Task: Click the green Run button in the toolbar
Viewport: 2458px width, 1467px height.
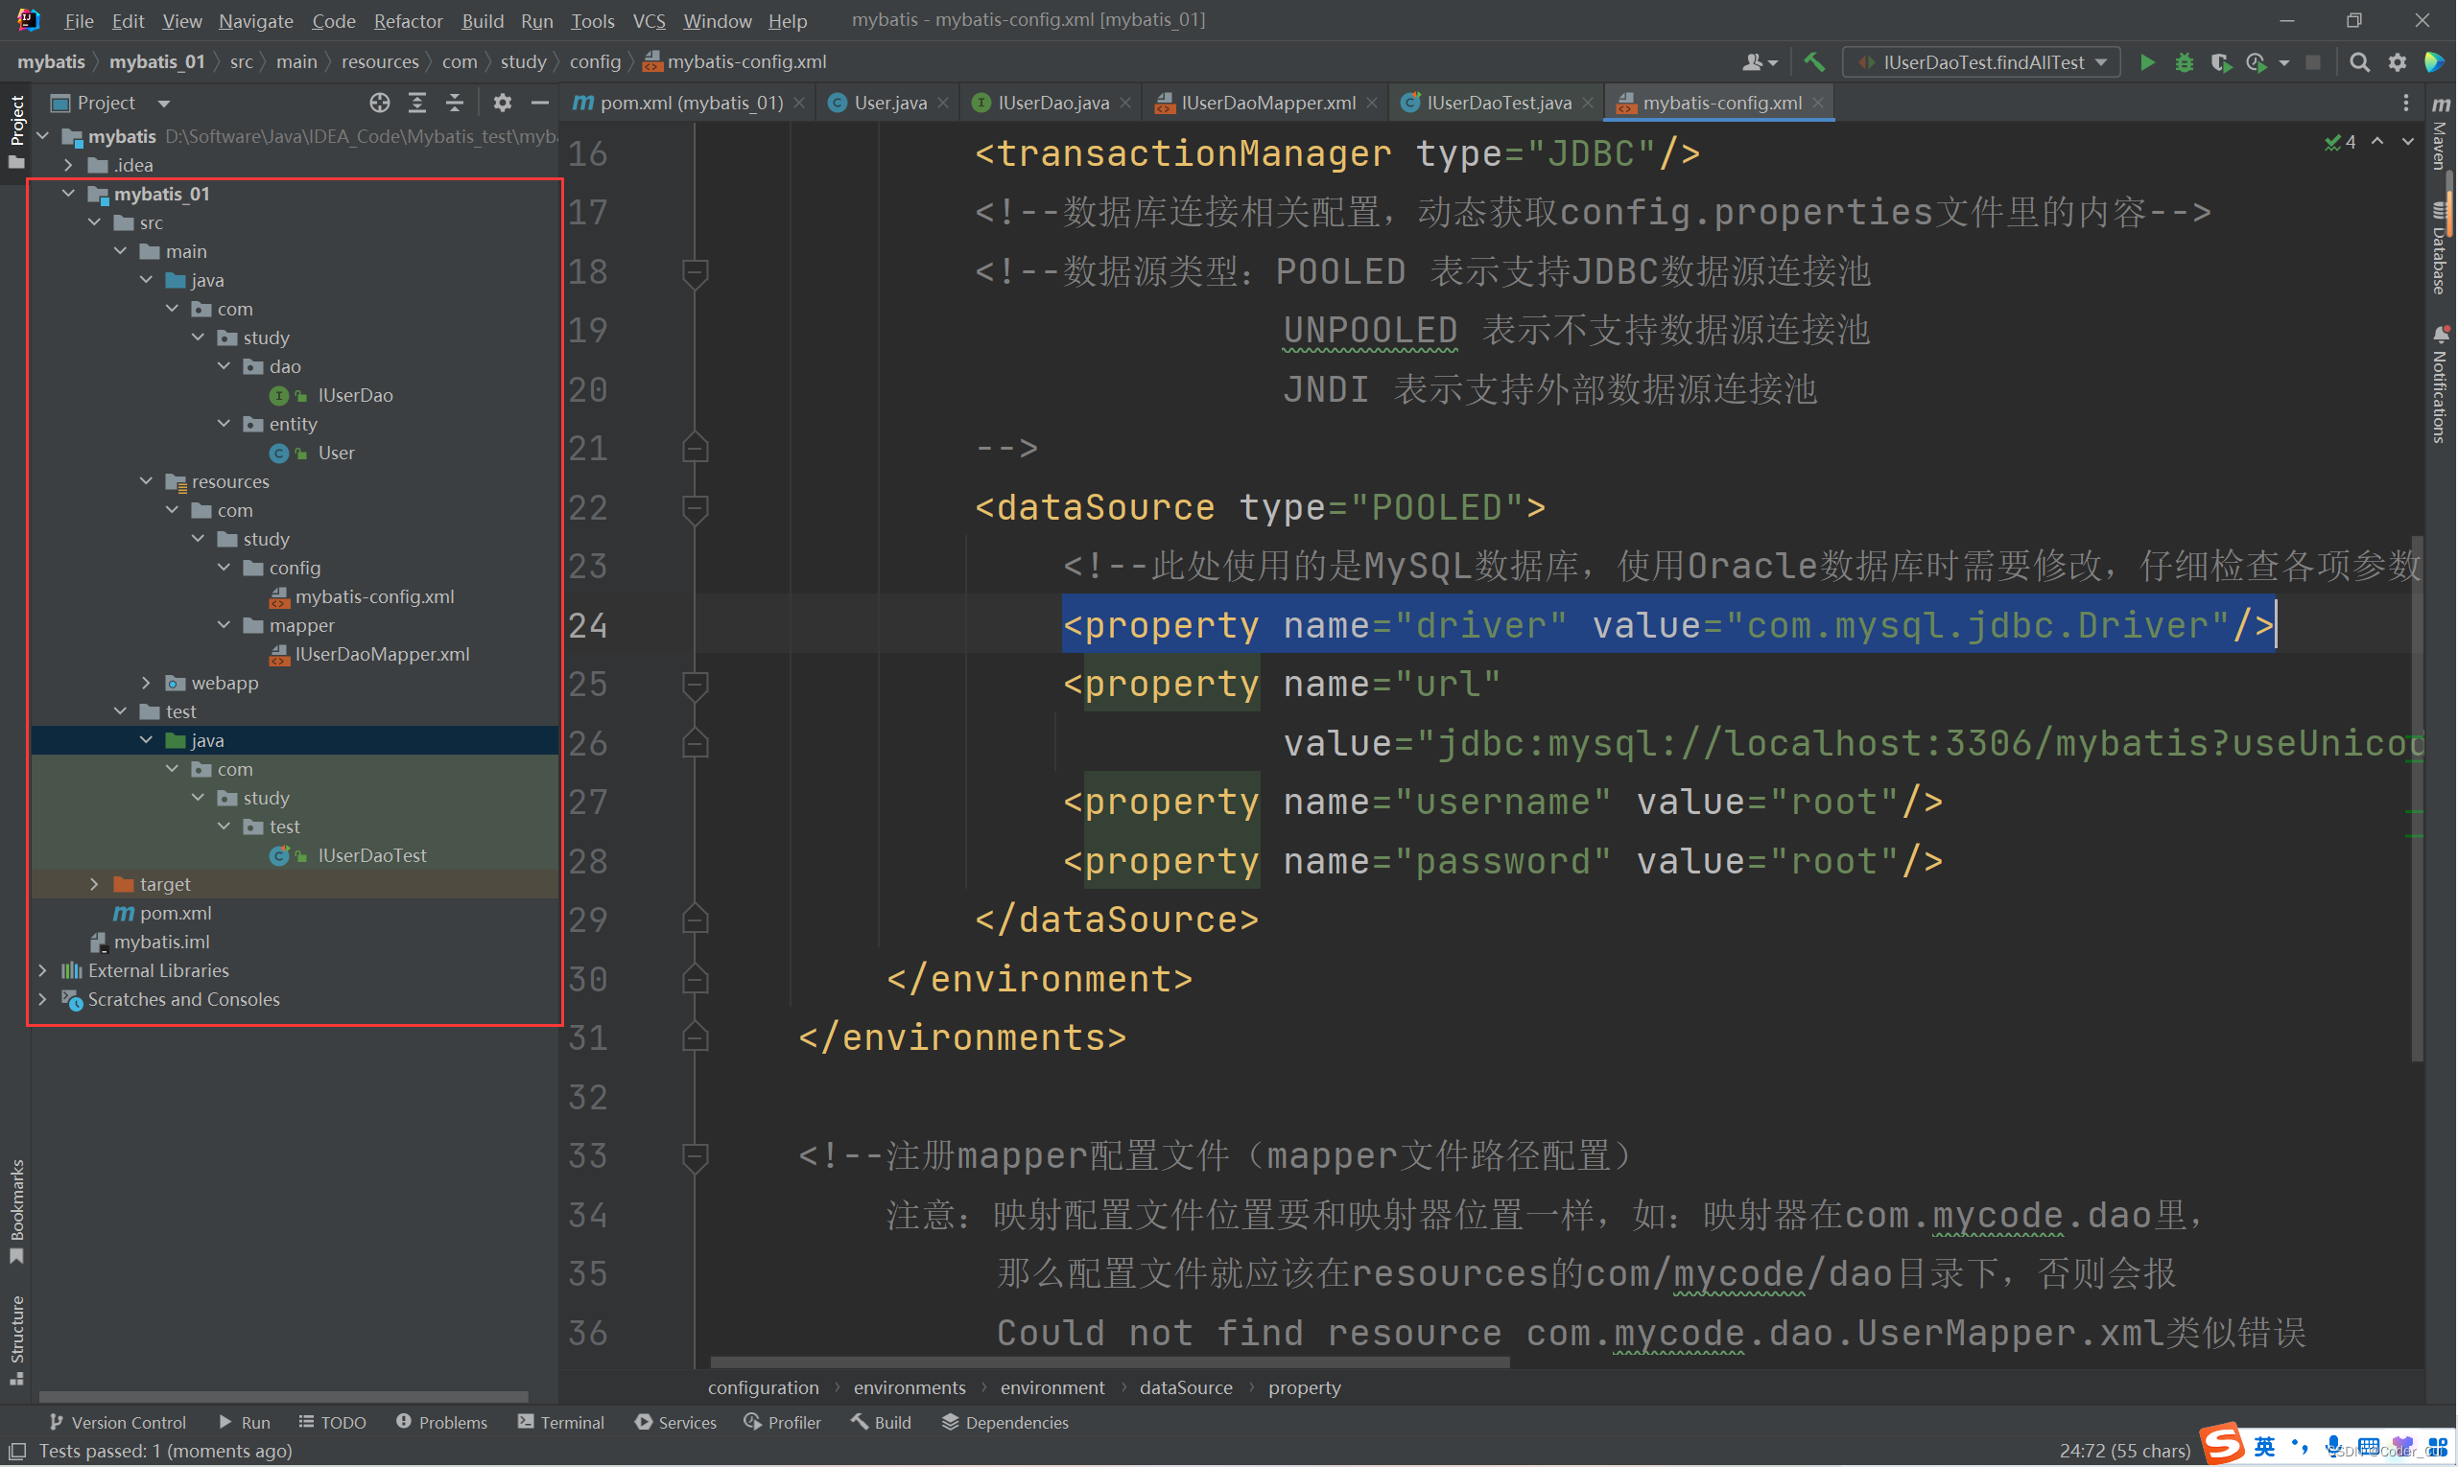Action: [2146, 62]
